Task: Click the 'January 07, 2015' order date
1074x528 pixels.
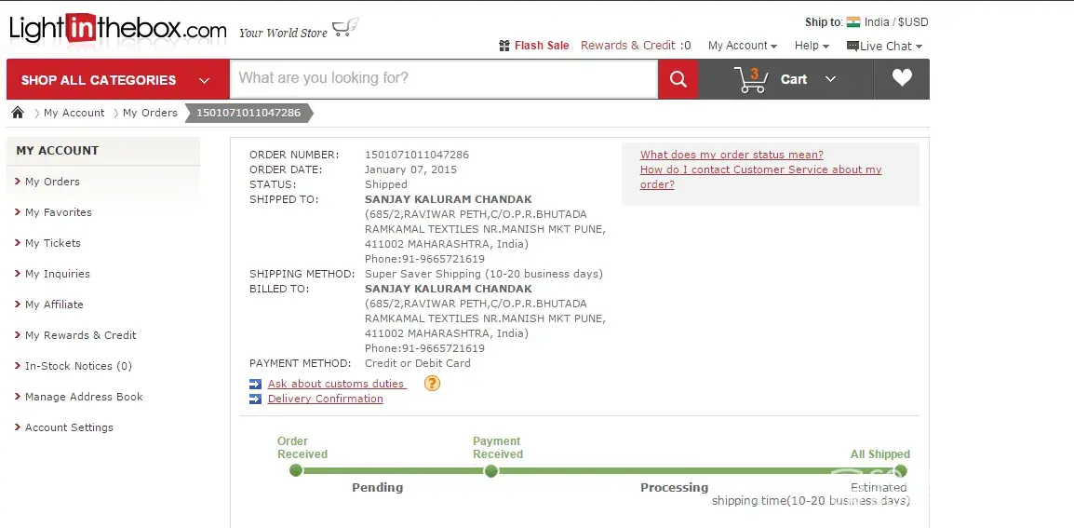Action: click(410, 169)
